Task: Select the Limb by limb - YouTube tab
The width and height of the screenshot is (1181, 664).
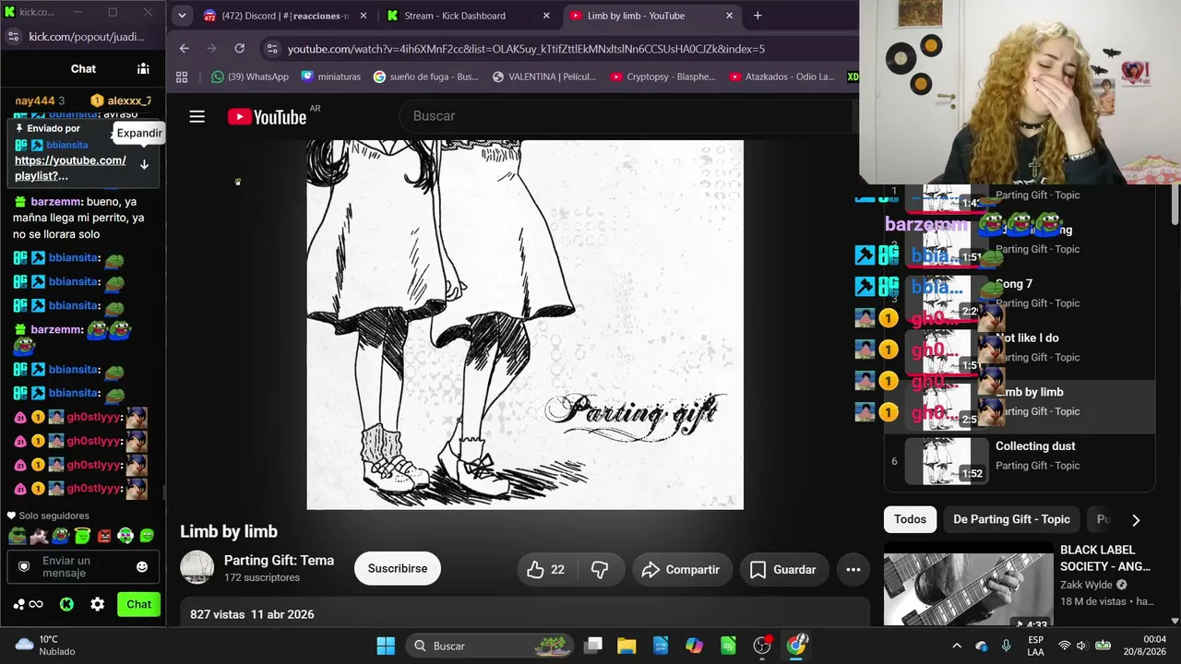Action: point(651,16)
